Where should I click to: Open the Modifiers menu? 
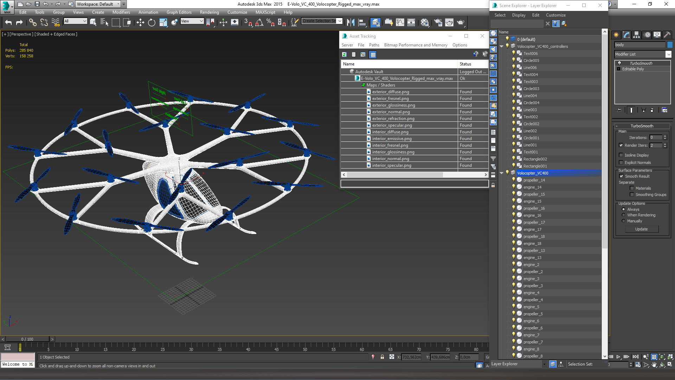click(x=121, y=12)
